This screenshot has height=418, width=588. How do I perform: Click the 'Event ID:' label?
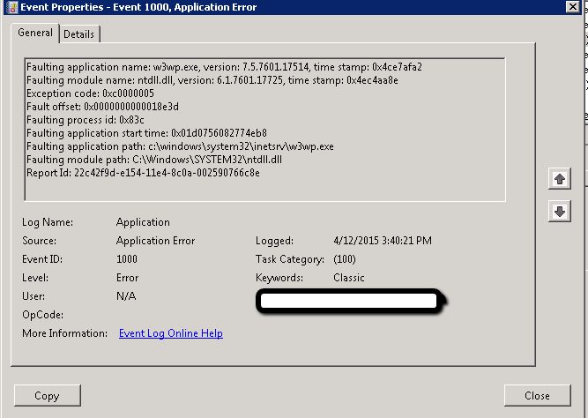pos(42,259)
